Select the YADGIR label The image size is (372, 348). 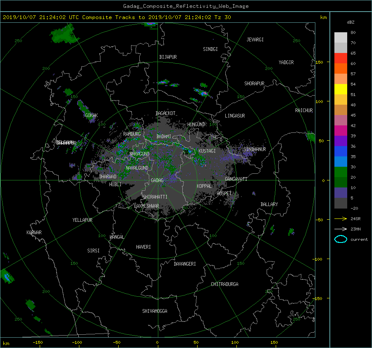pos(286,62)
